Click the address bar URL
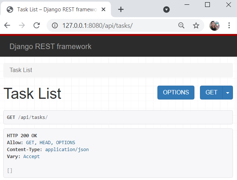This screenshot has width=237, height=180. 98,26
